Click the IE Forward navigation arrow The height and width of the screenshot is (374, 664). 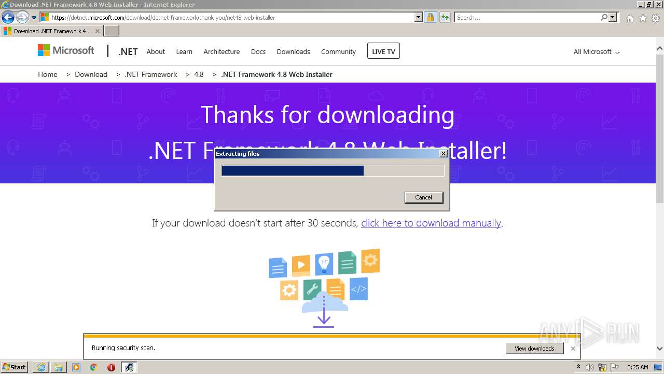(x=22, y=17)
